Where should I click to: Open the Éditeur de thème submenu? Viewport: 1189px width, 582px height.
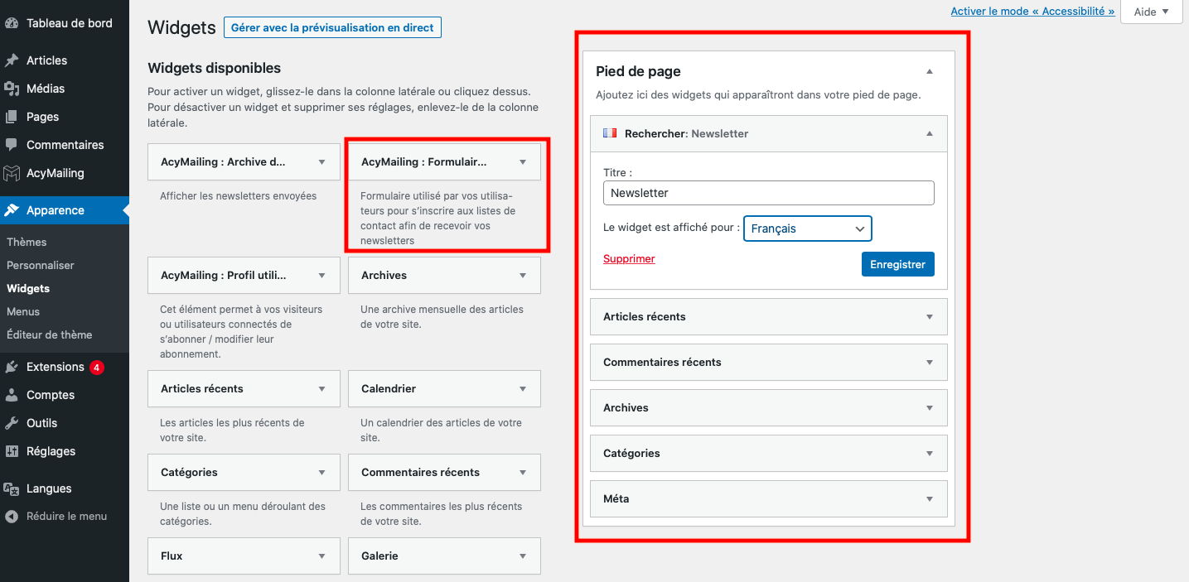(49, 334)
